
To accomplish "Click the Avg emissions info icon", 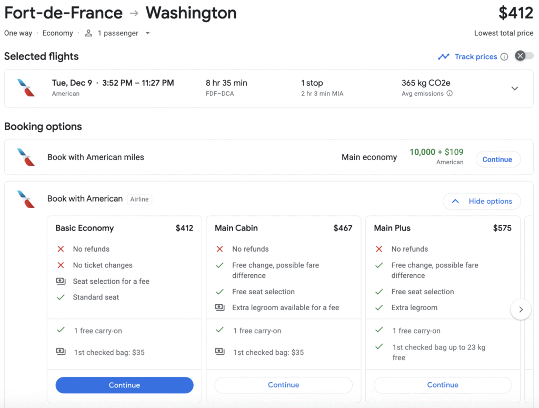I will (x=450, y=94).
